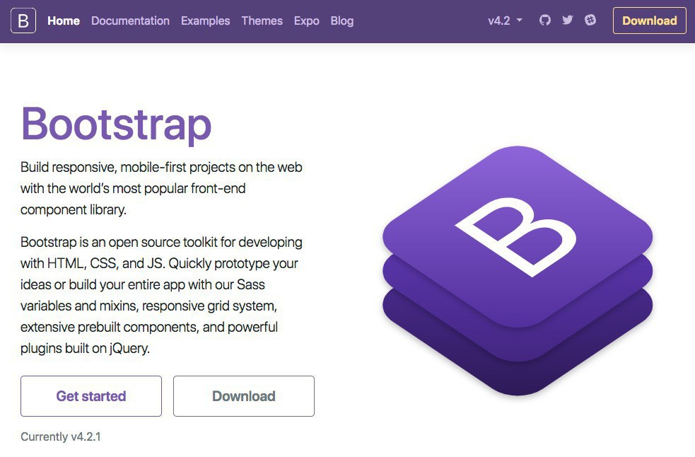Click the large Bootstrap heading
695x457 pixels.
(x=116, y=125)
